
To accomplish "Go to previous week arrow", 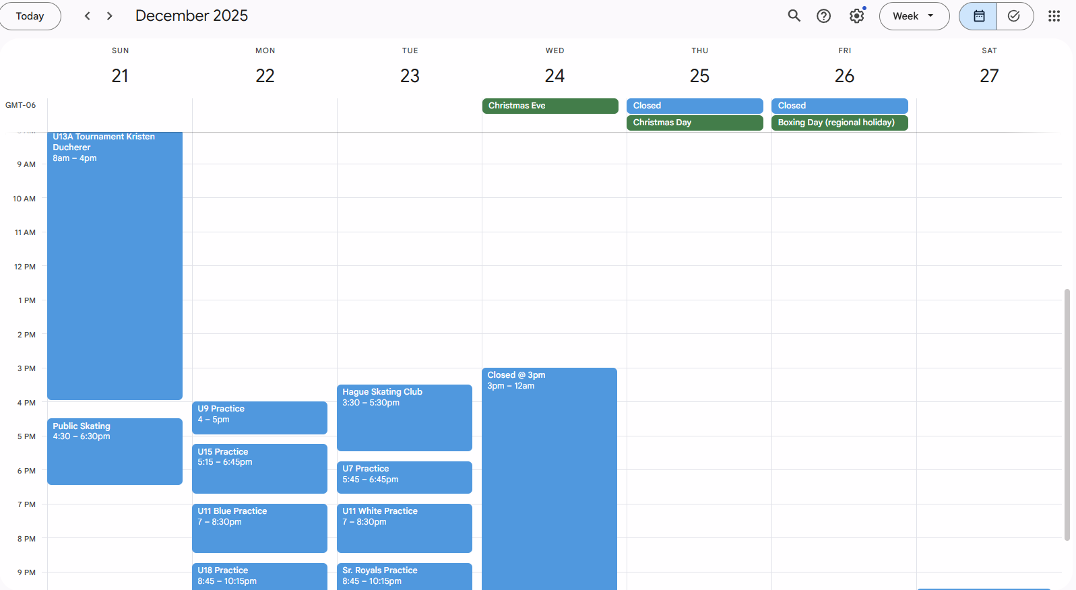I will coord(88,16).
